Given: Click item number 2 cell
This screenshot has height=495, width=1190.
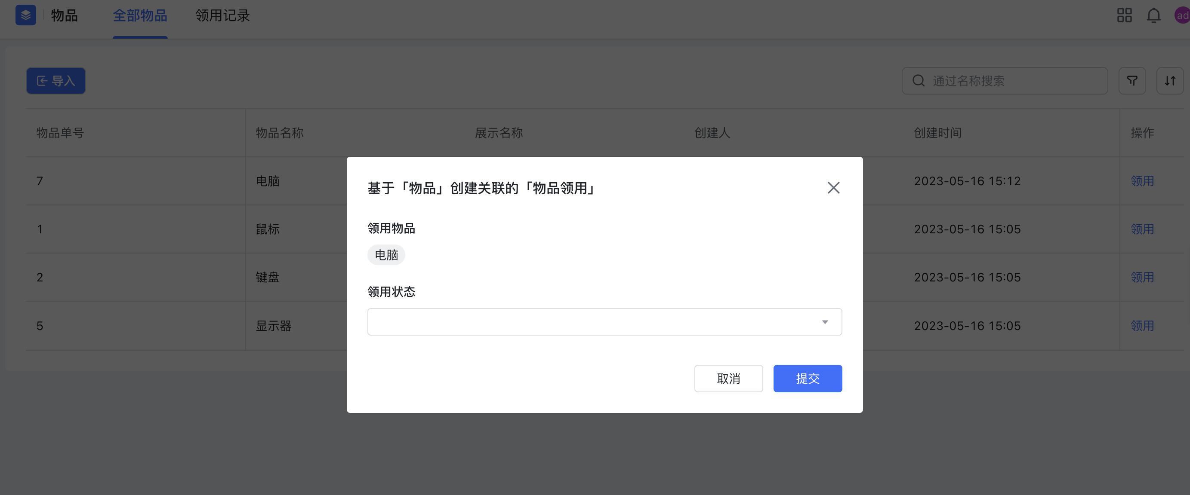Looking at the screenshot, I should coord(40,277).
